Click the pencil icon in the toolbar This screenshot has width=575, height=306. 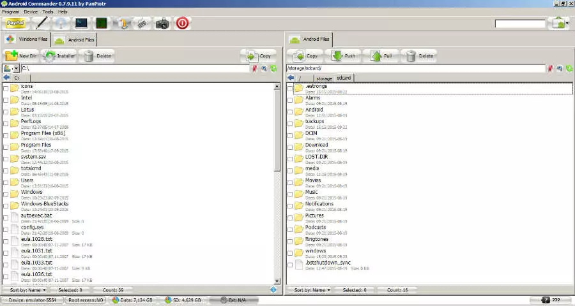42,24
